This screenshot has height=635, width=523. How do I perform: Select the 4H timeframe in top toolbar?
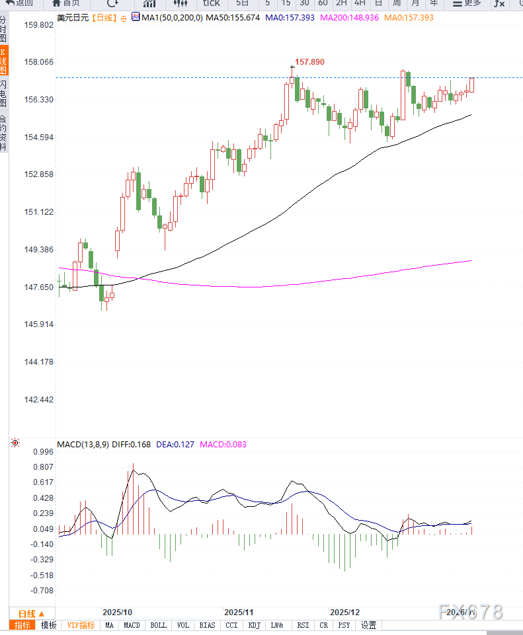tap(360, 3)
